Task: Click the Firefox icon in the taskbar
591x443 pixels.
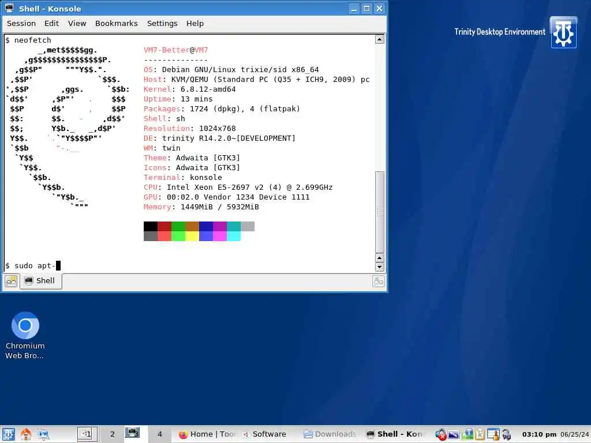Action: [x=183, y=435]
